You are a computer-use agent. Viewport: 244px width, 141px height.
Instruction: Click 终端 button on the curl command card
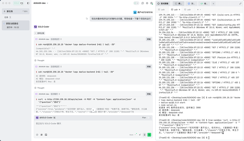tap(149, 94)
